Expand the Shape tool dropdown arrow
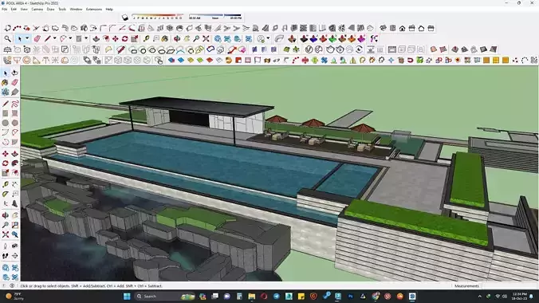The image size is (539, 303). pyautogui.click(x=86, y=38)
